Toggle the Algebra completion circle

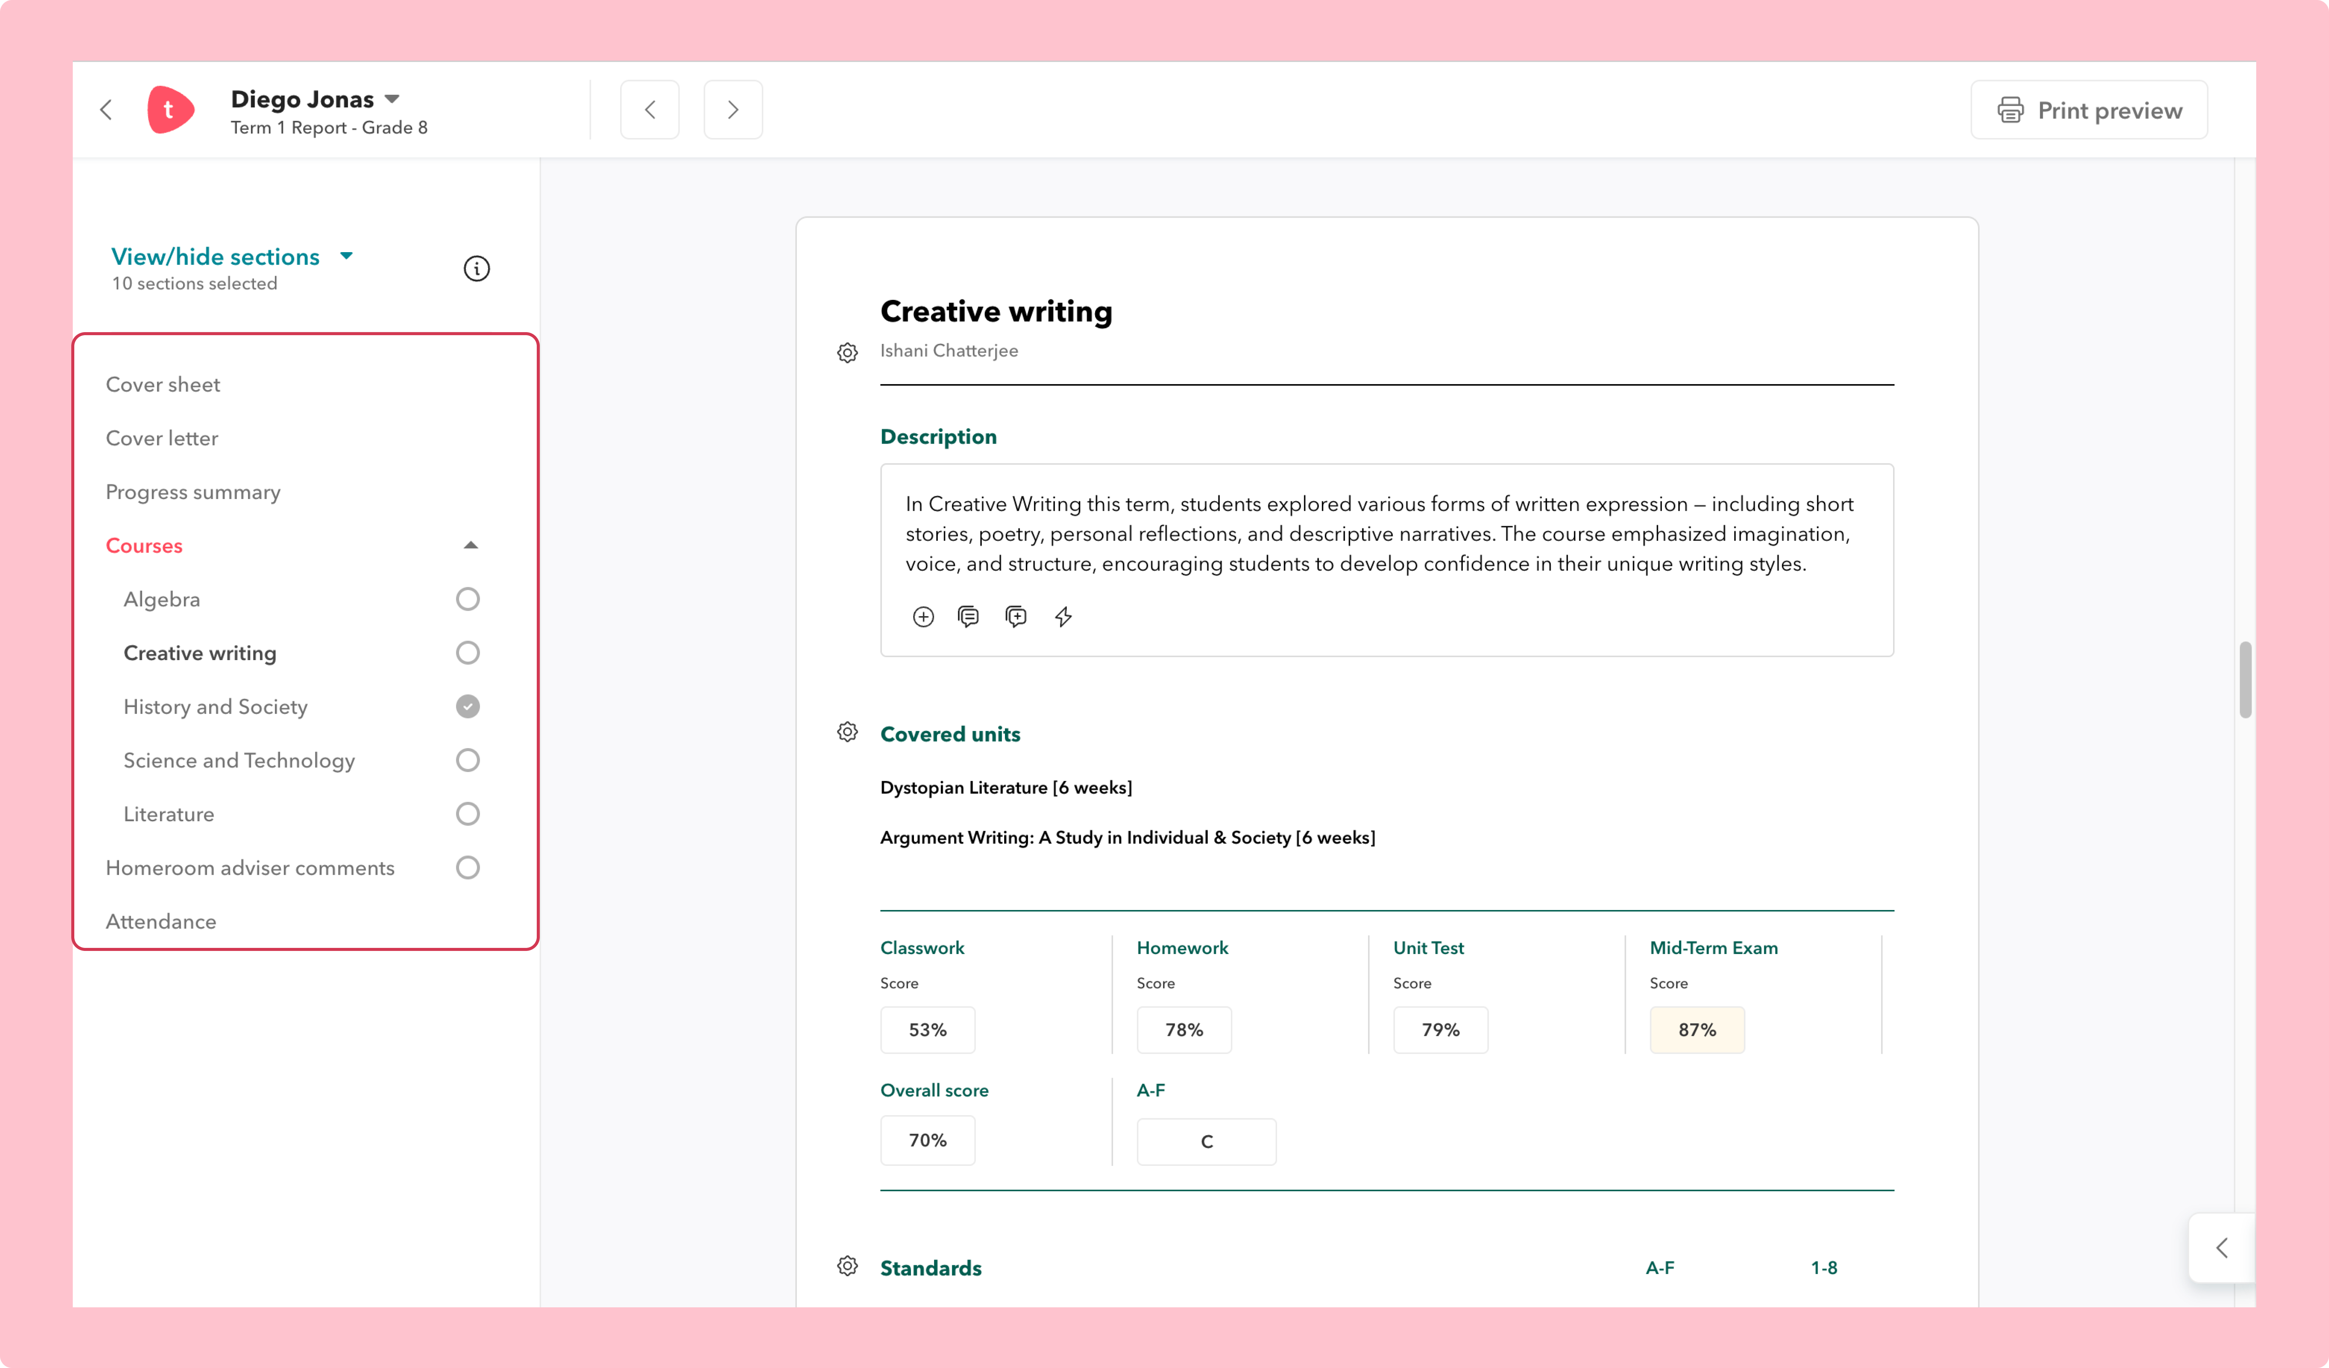468,599
